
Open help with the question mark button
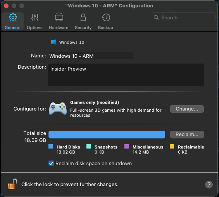tap(209, 185)
